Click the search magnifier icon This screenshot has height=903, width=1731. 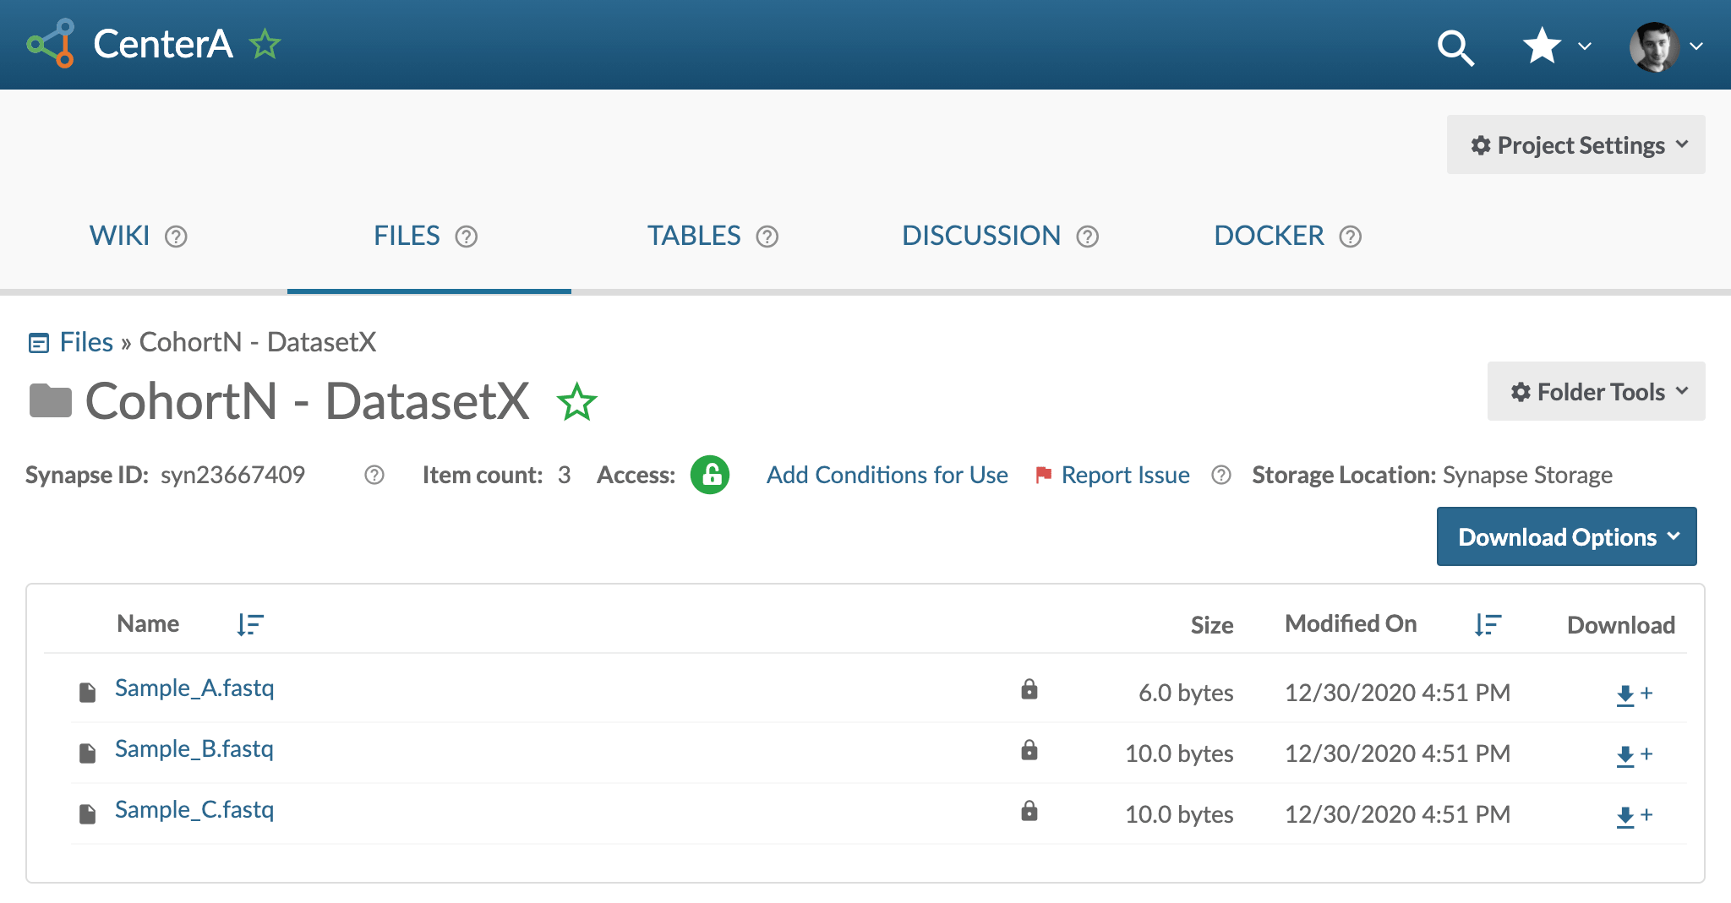(1455, 47)
